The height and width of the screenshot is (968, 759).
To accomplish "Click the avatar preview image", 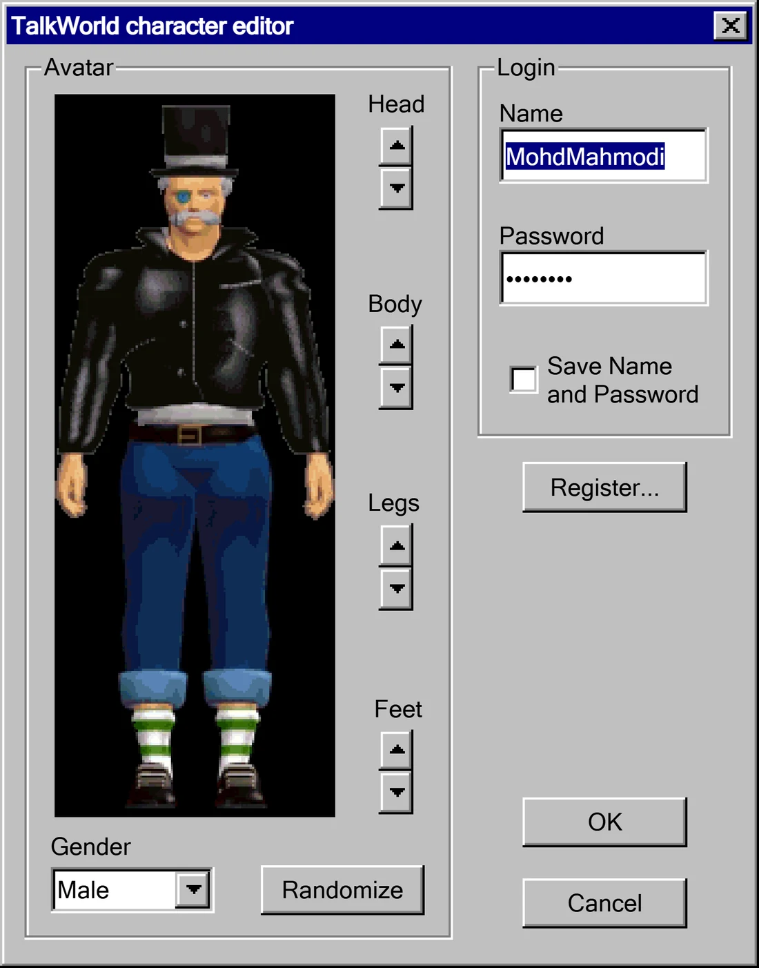I will coord(195,456).
